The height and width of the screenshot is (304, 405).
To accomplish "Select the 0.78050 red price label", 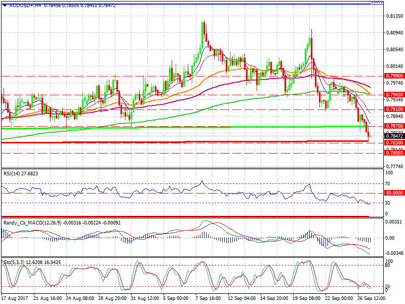I will tap(393, 153).
